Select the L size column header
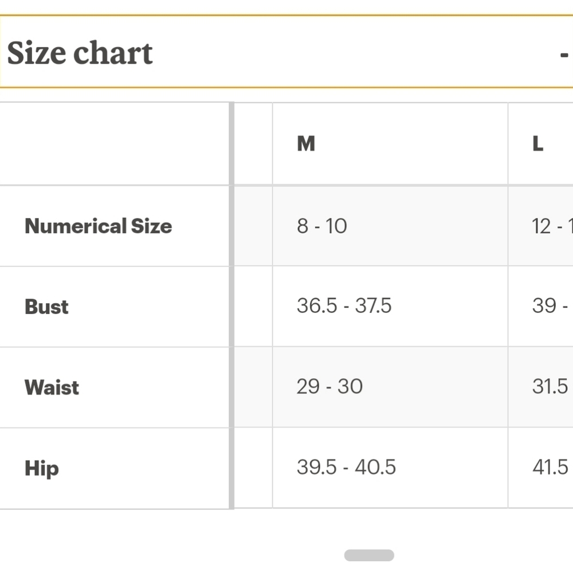Screen dimensions: 573x573 click(x=538, y=143)
